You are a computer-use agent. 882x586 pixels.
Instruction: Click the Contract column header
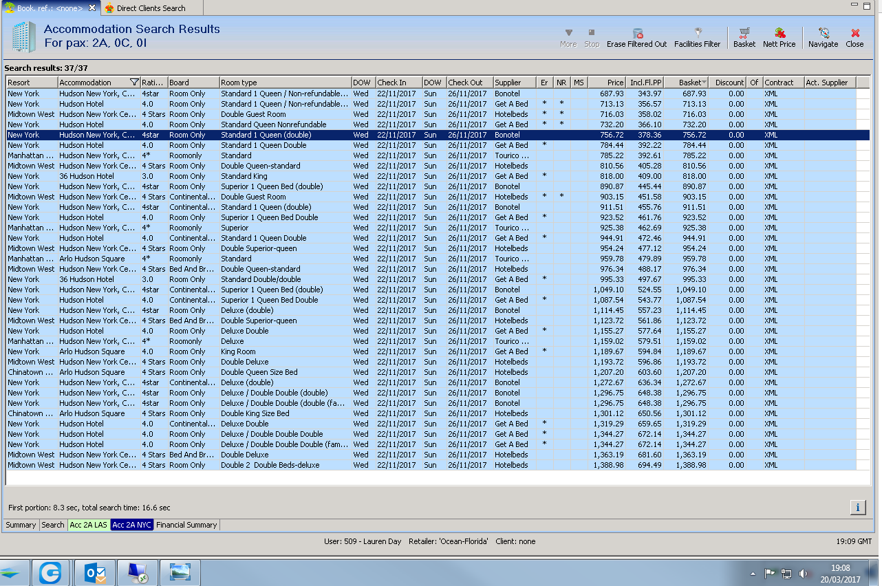[x=783, y=83]
